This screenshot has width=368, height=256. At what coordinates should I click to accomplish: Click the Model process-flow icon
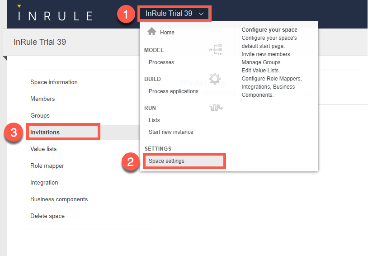(215, 50)
